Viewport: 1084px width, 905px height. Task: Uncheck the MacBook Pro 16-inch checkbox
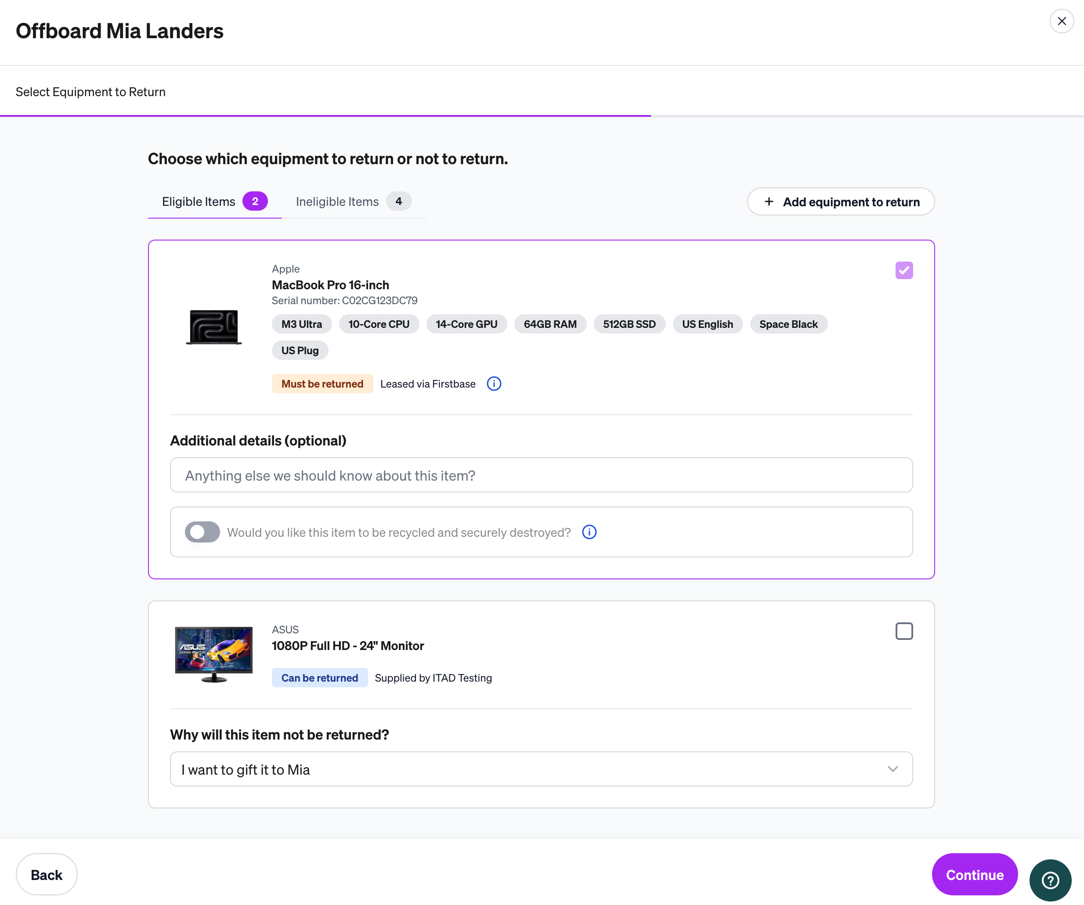tap(904, 270)
